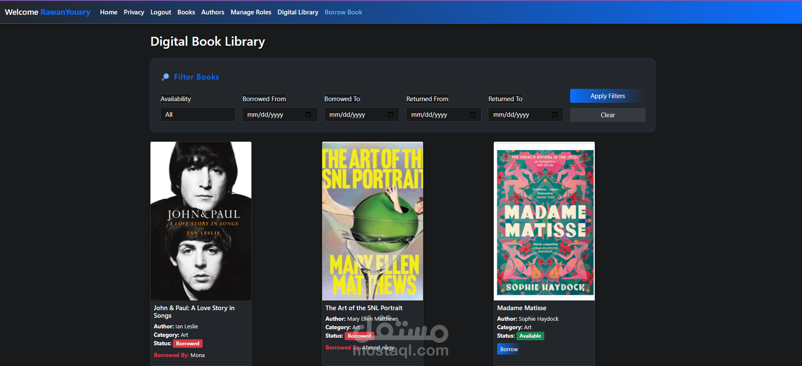
Task: Click the RawanYousry username link
Action: tap(65, 12)
